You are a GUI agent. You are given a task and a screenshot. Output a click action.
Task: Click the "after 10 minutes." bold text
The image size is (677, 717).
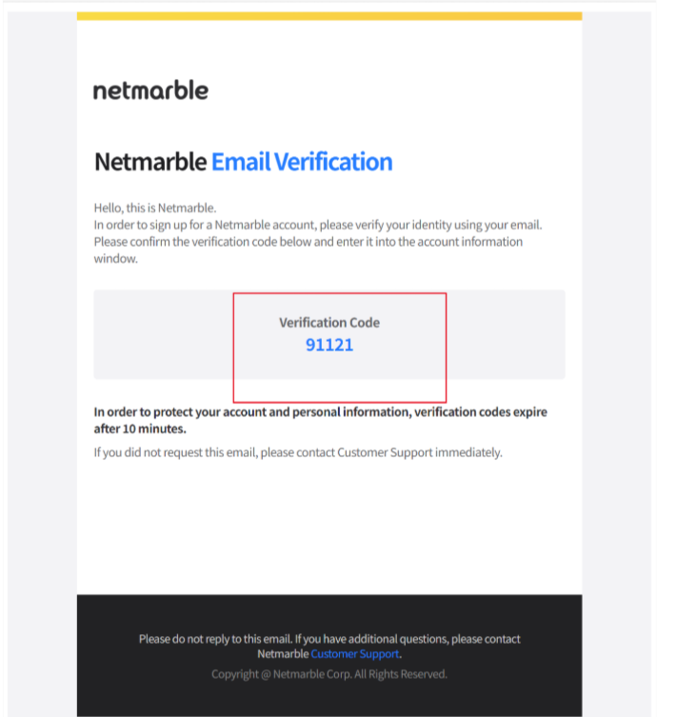pos(139,428)
